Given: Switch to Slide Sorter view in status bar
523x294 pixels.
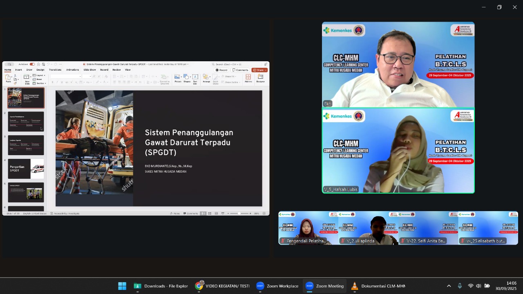Looking at the screenshot, I should coord(210,214).
